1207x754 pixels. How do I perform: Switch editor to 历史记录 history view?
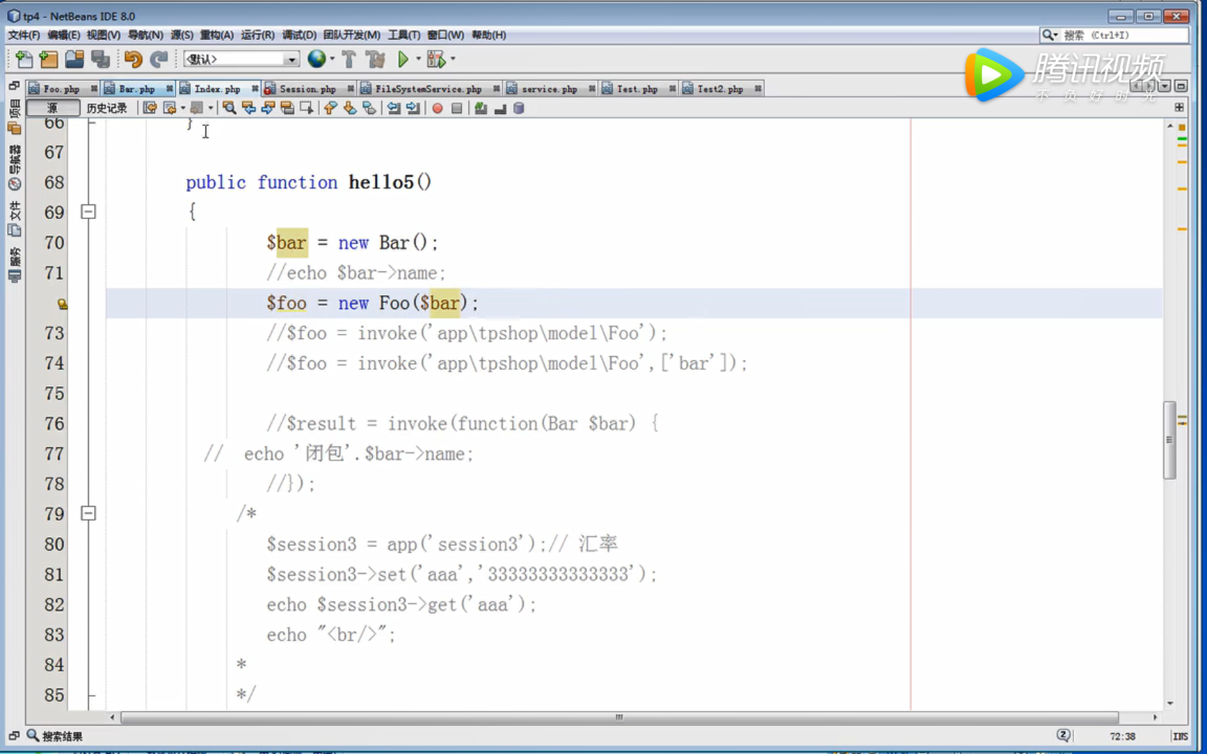click(x=106, y=108)
